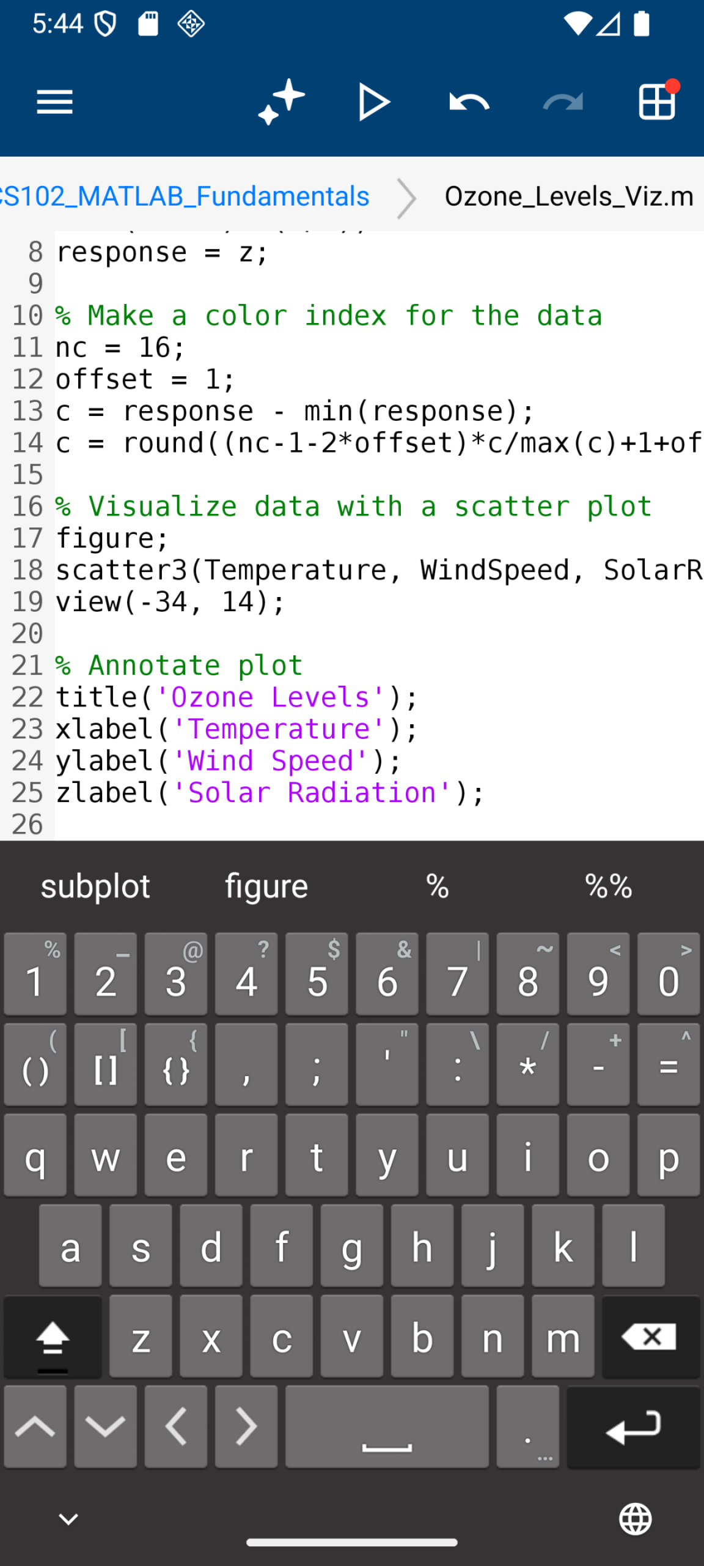Open the hamburger navigation menu
The width and height of the screenshot is (704, 1566).
[x=54, y=102]
